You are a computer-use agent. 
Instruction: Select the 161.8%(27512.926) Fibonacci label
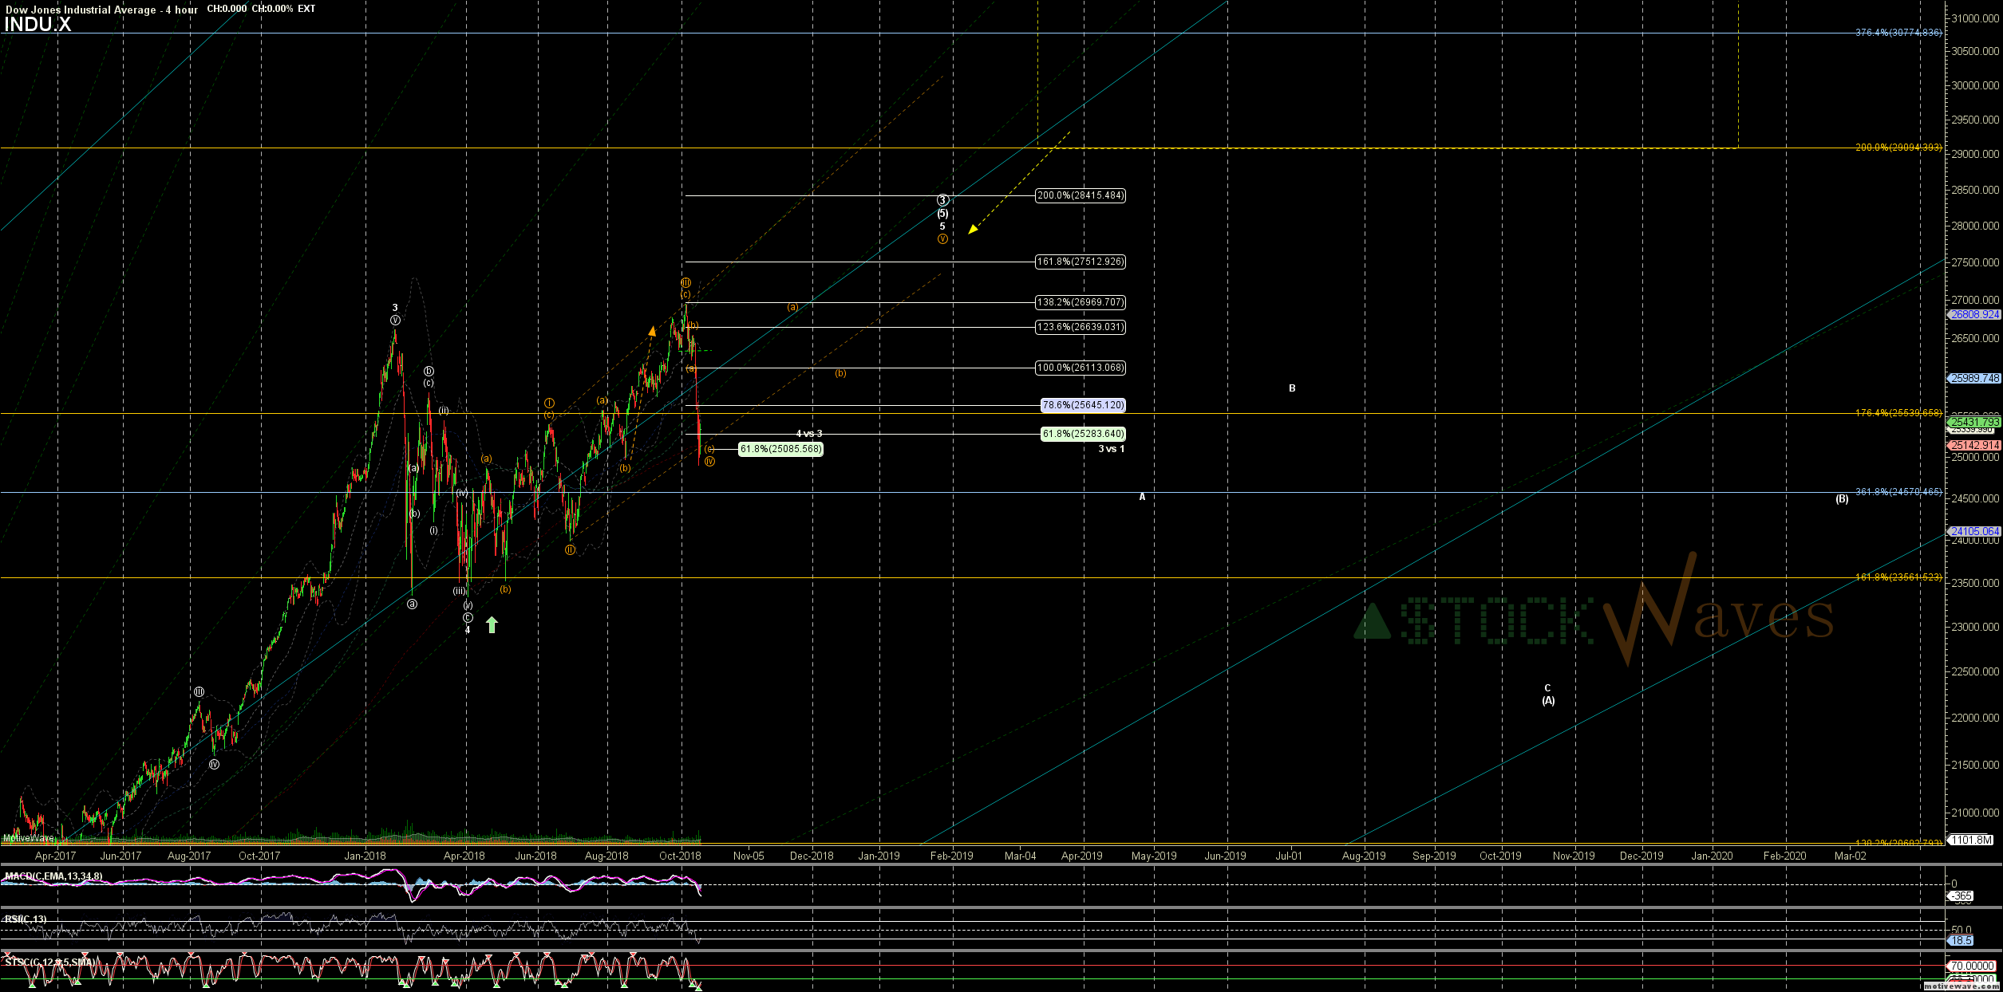pos(1081,262)
